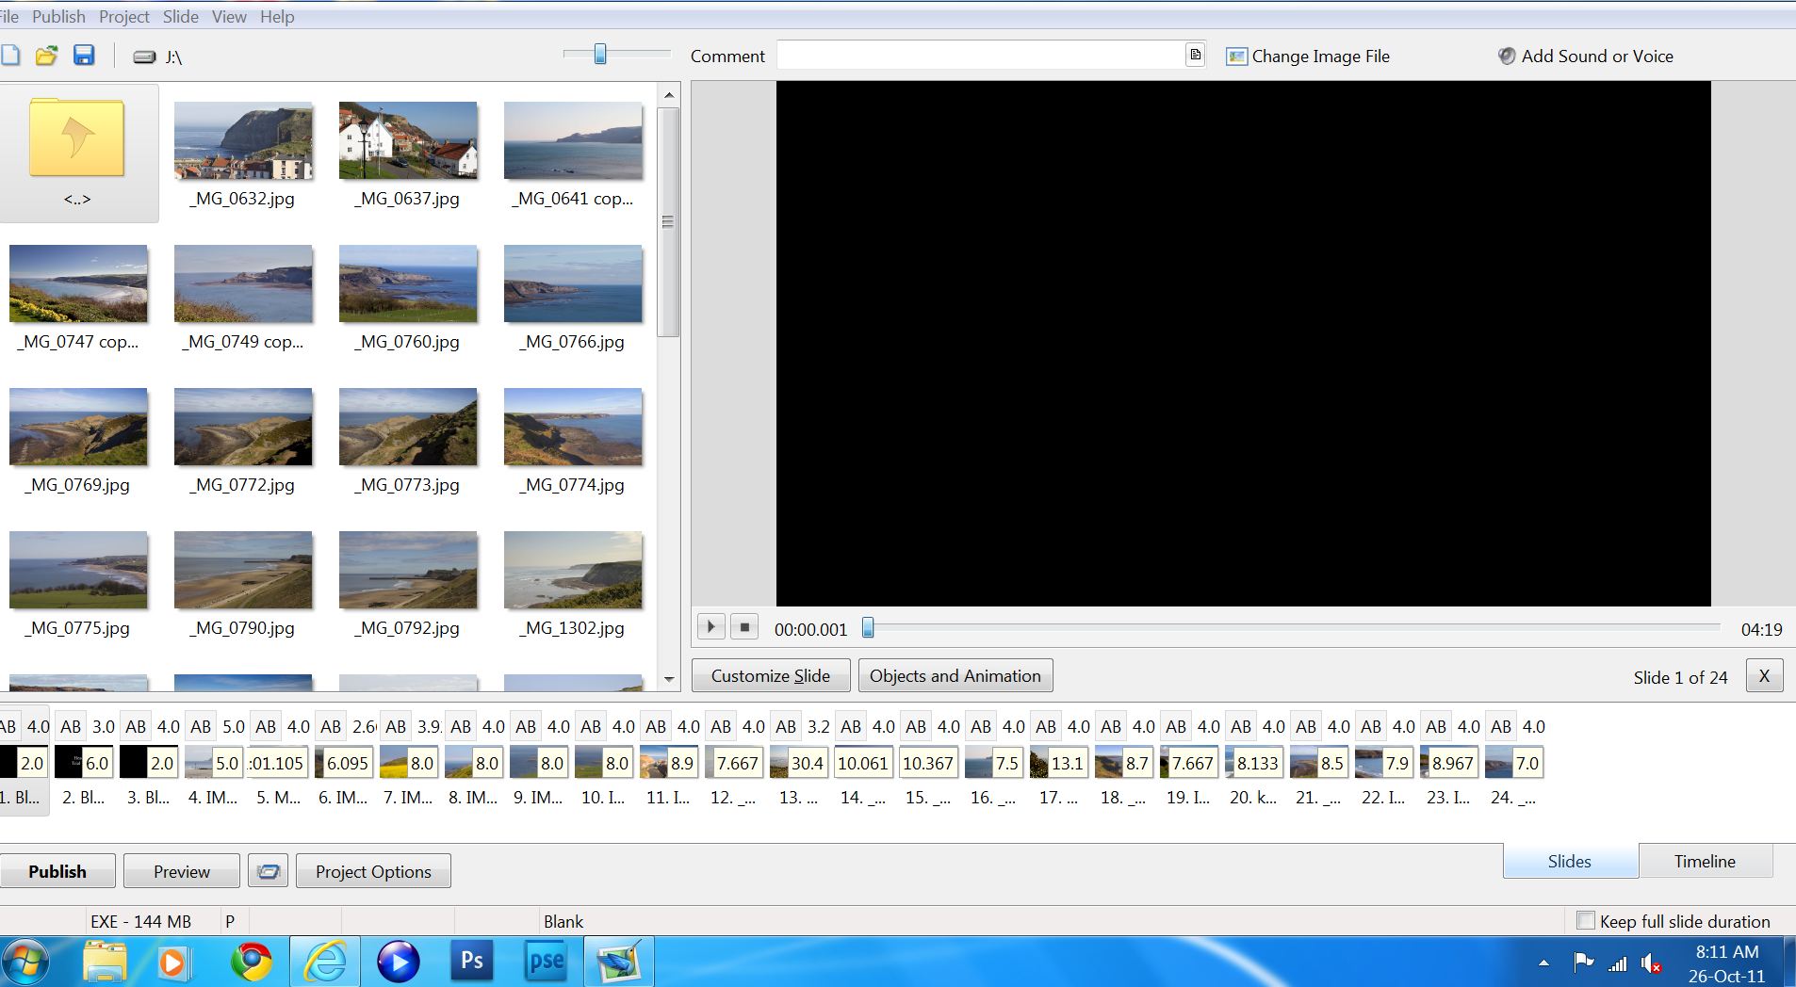The width and height of the screenshot is (1796, 987).
Task: Select the _MG_0766.jpg thumbnail
Action: (x=573, y=283)
